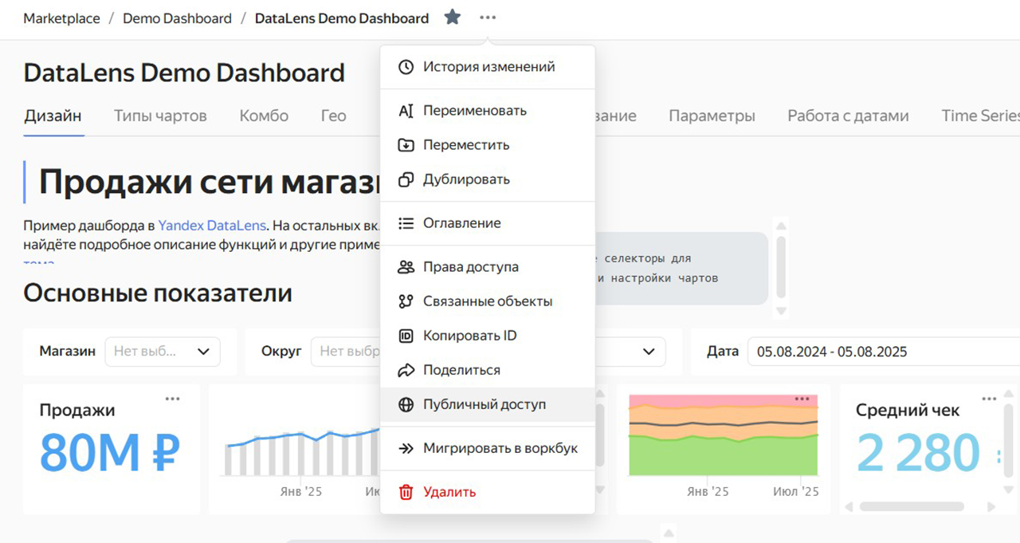Screen dimensions: 1020x543
Task: Switch to the Типы чартов tab
Action: (160, 116)
